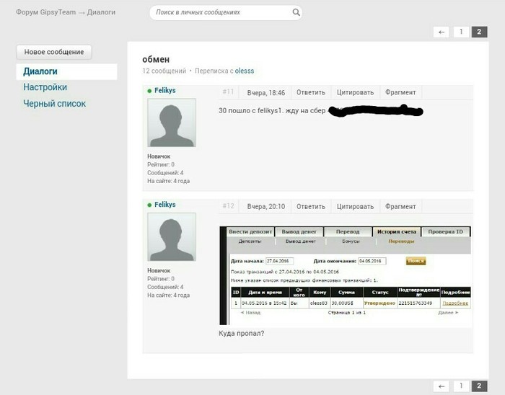Click the Куда пропал? message text
The image size is (505, 395).
[241, 334]
